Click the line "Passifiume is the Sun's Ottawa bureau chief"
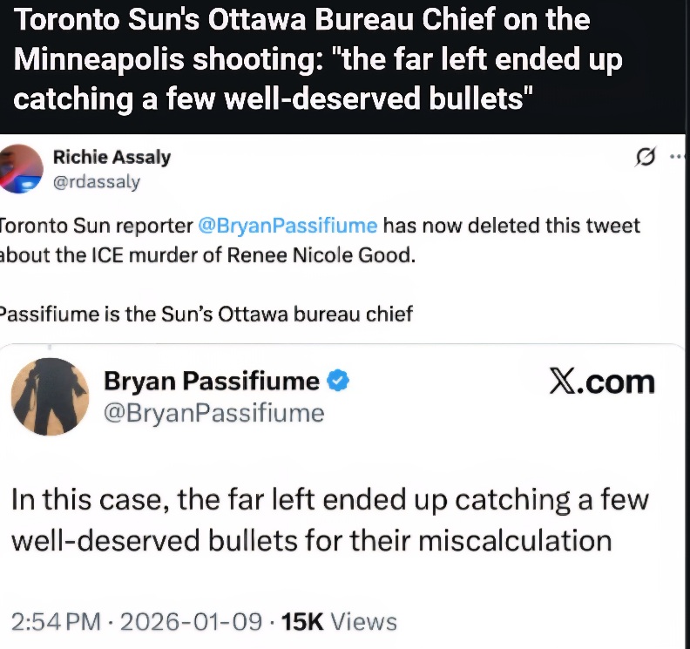 tap(206, 314)
